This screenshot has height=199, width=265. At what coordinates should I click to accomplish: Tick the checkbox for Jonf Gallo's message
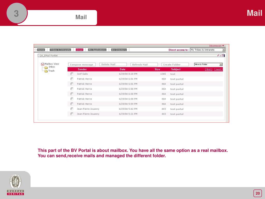point(72,74)
